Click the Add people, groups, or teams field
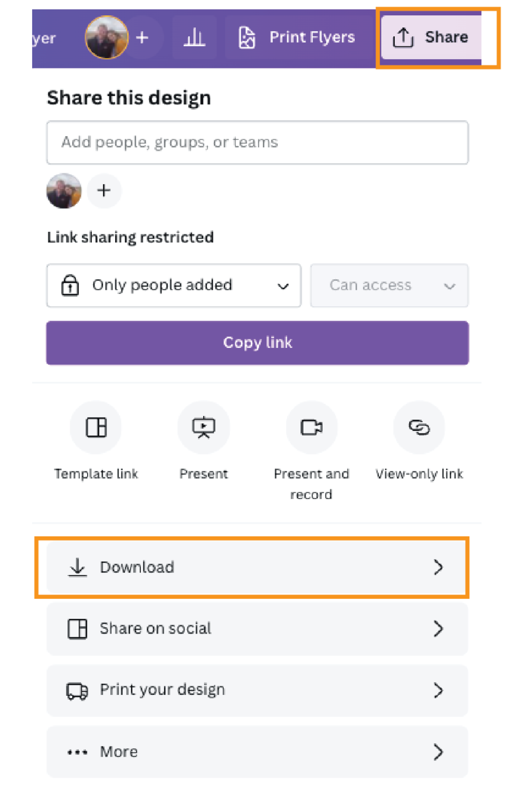 [257, 143]
